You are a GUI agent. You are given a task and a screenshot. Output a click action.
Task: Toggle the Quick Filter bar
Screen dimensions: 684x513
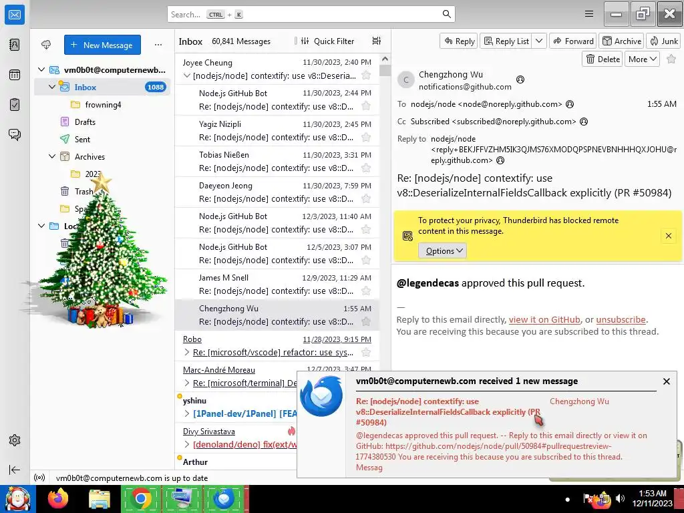327,41
